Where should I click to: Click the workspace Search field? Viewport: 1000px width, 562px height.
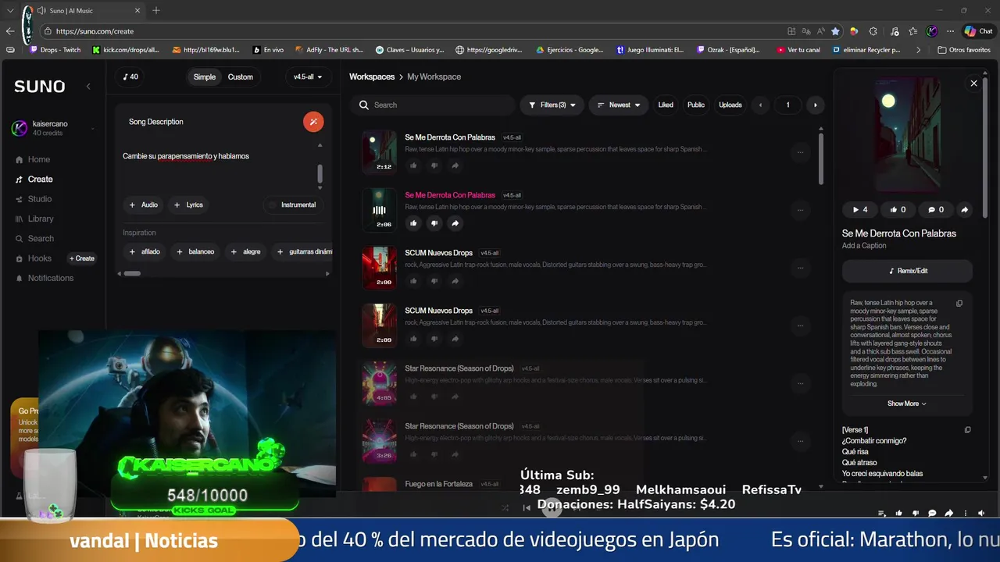point(432,105)
